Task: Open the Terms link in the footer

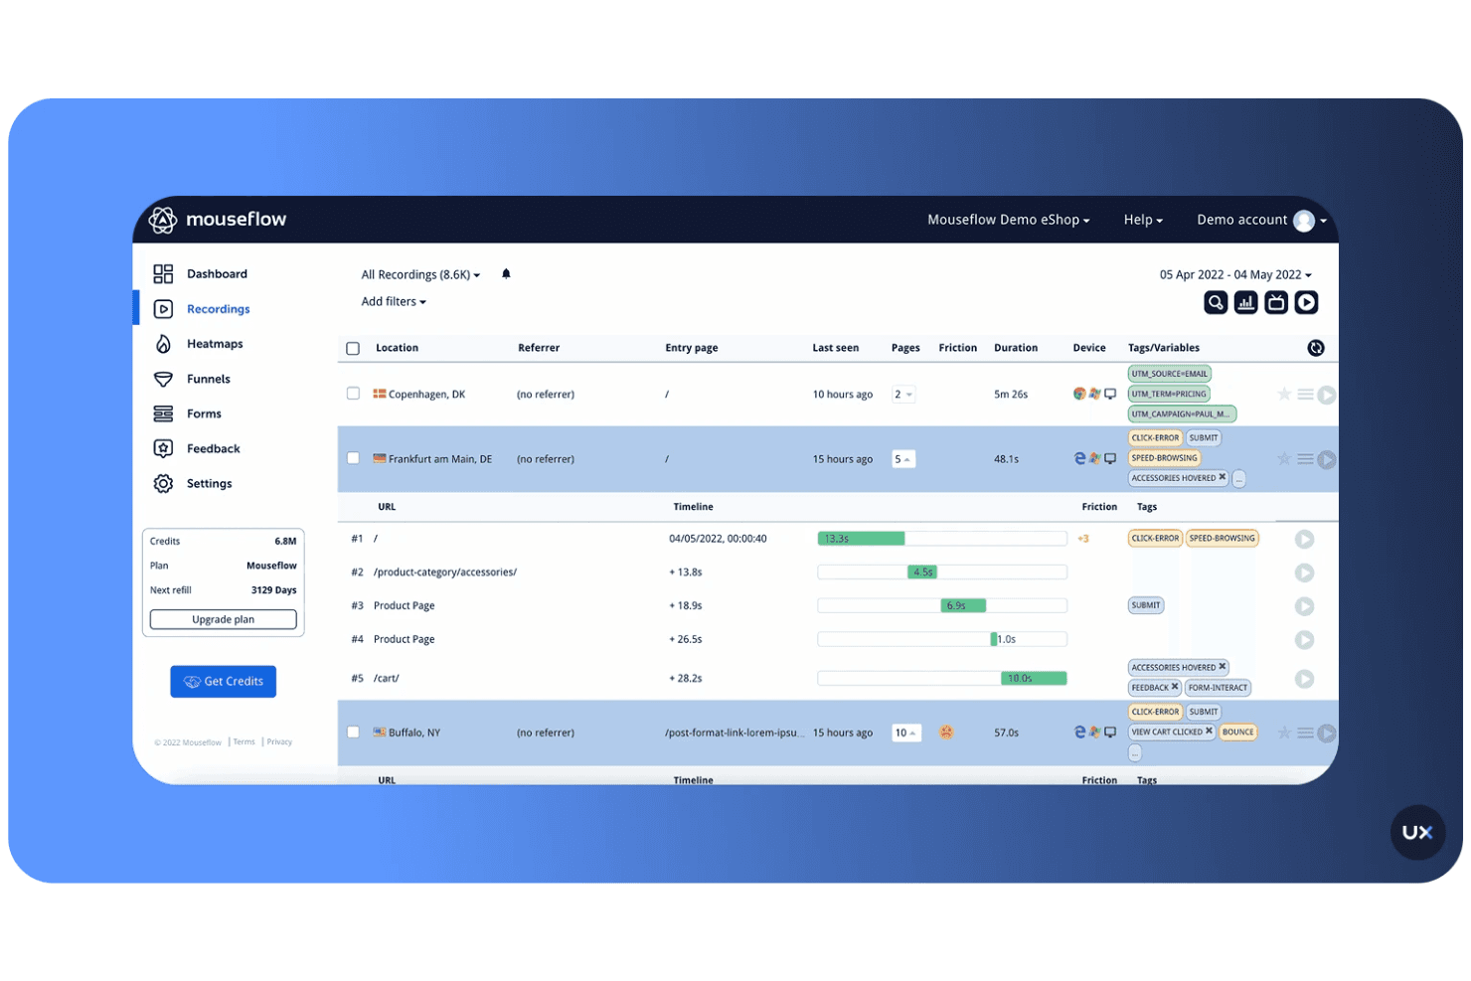Action: click(244, 741)
